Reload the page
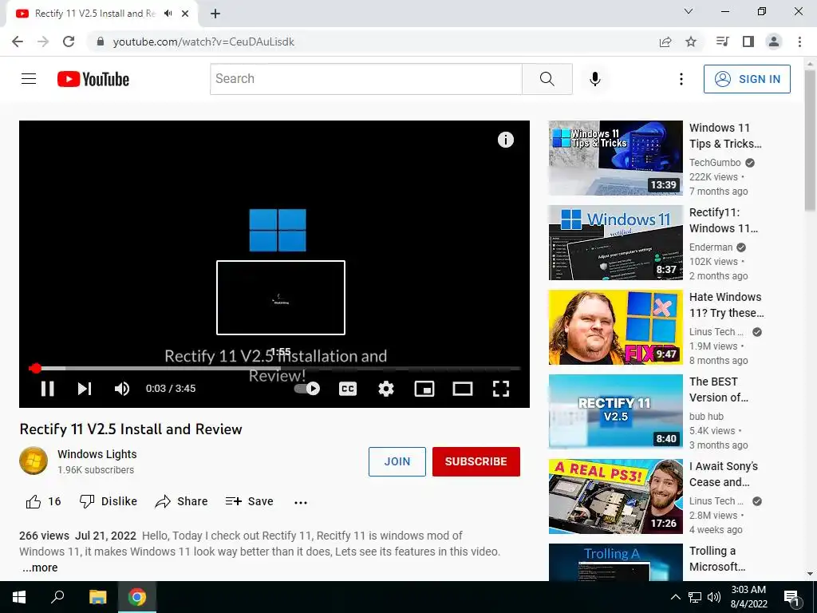The image size is (817, 613). (x=69, y=42)
